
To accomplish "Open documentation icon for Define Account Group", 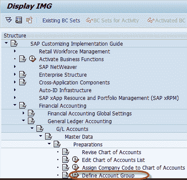I will click(x=66, y=175).
